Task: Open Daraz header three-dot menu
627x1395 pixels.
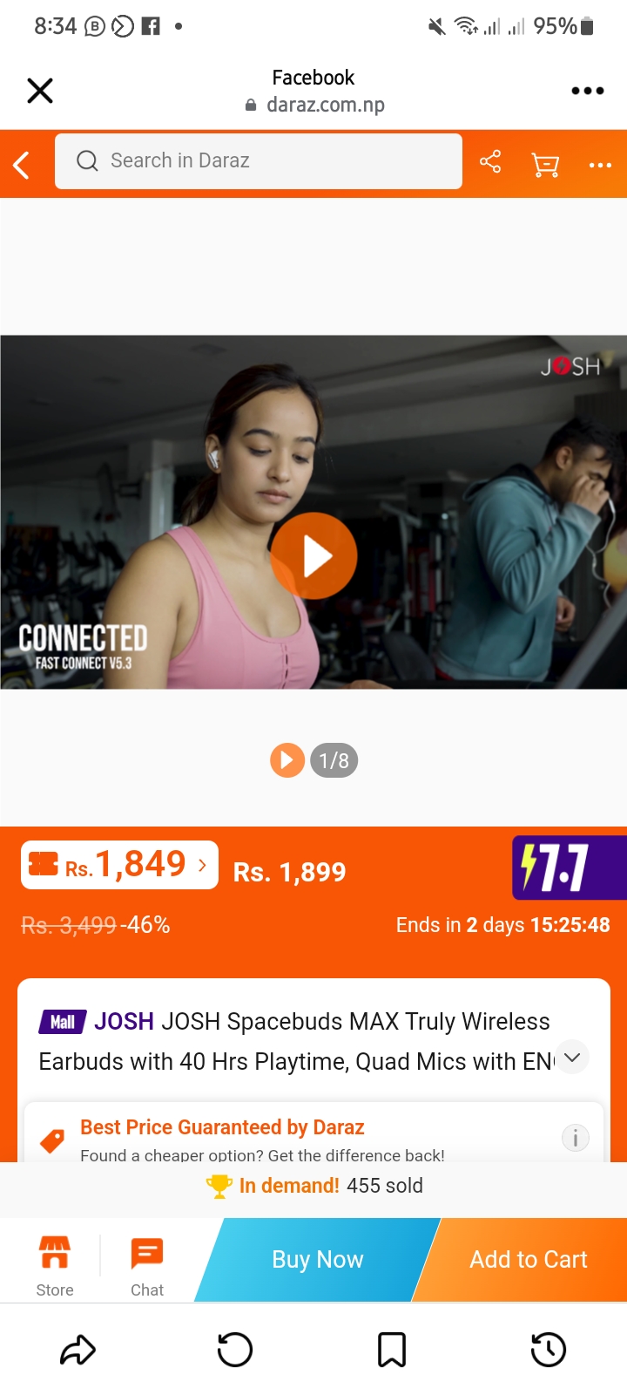Action: tap(600, 165)
